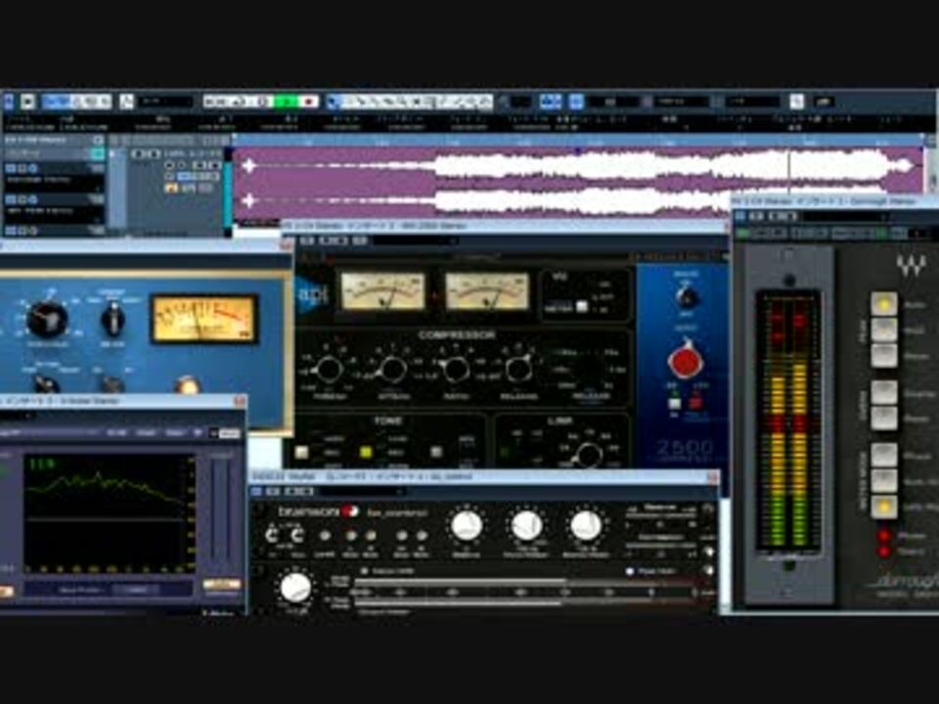Click the top yellow lit button on Dorrough meter
The image size is (939, 704).
point(883,303)
